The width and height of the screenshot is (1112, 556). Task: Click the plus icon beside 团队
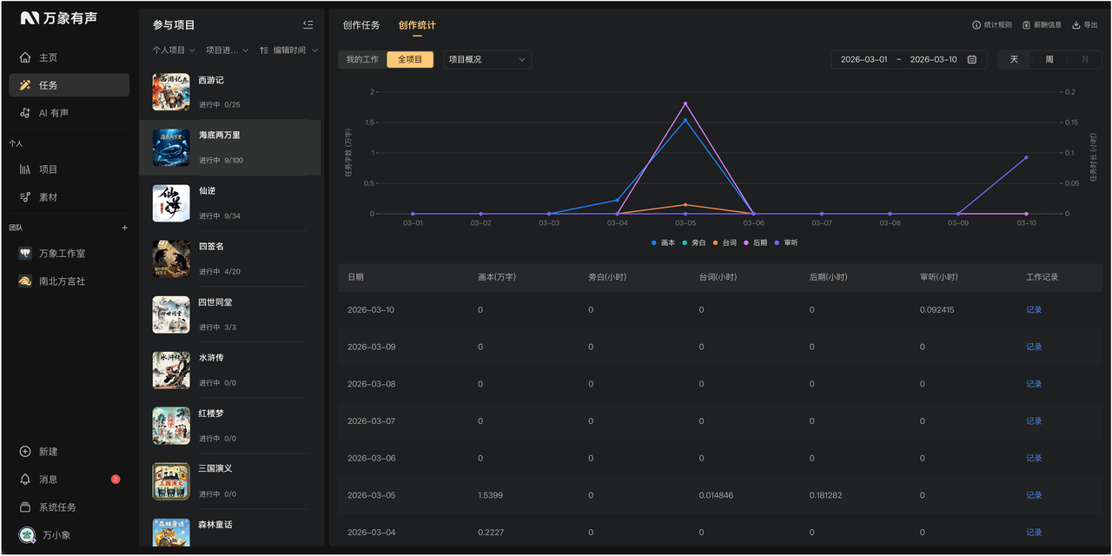click(124, 228)
